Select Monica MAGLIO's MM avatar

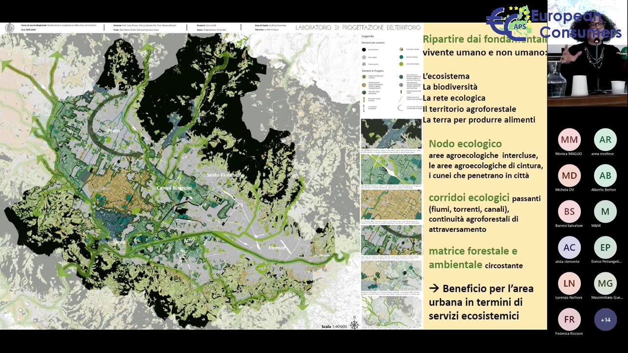[569, 140]
